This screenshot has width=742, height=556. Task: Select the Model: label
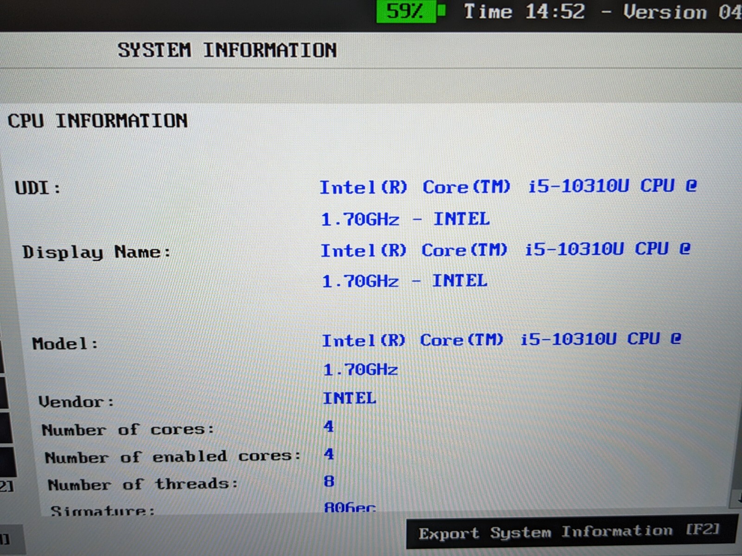(x=65, y=344)
